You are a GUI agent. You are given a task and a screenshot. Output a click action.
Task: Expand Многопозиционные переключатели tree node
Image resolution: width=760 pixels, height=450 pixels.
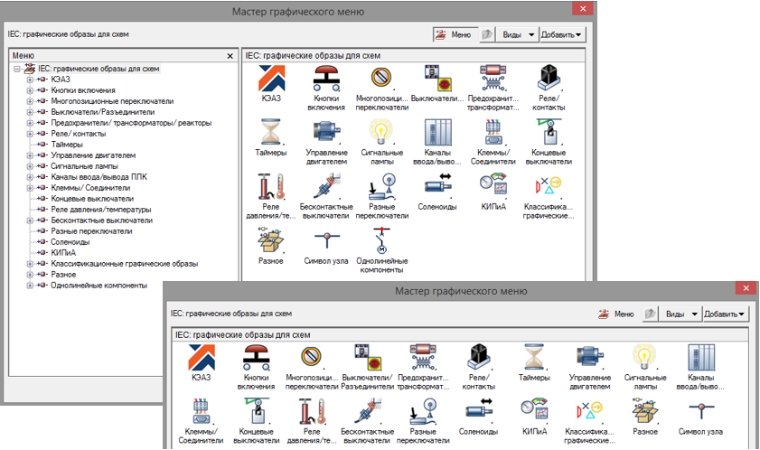tap(30, 101)
